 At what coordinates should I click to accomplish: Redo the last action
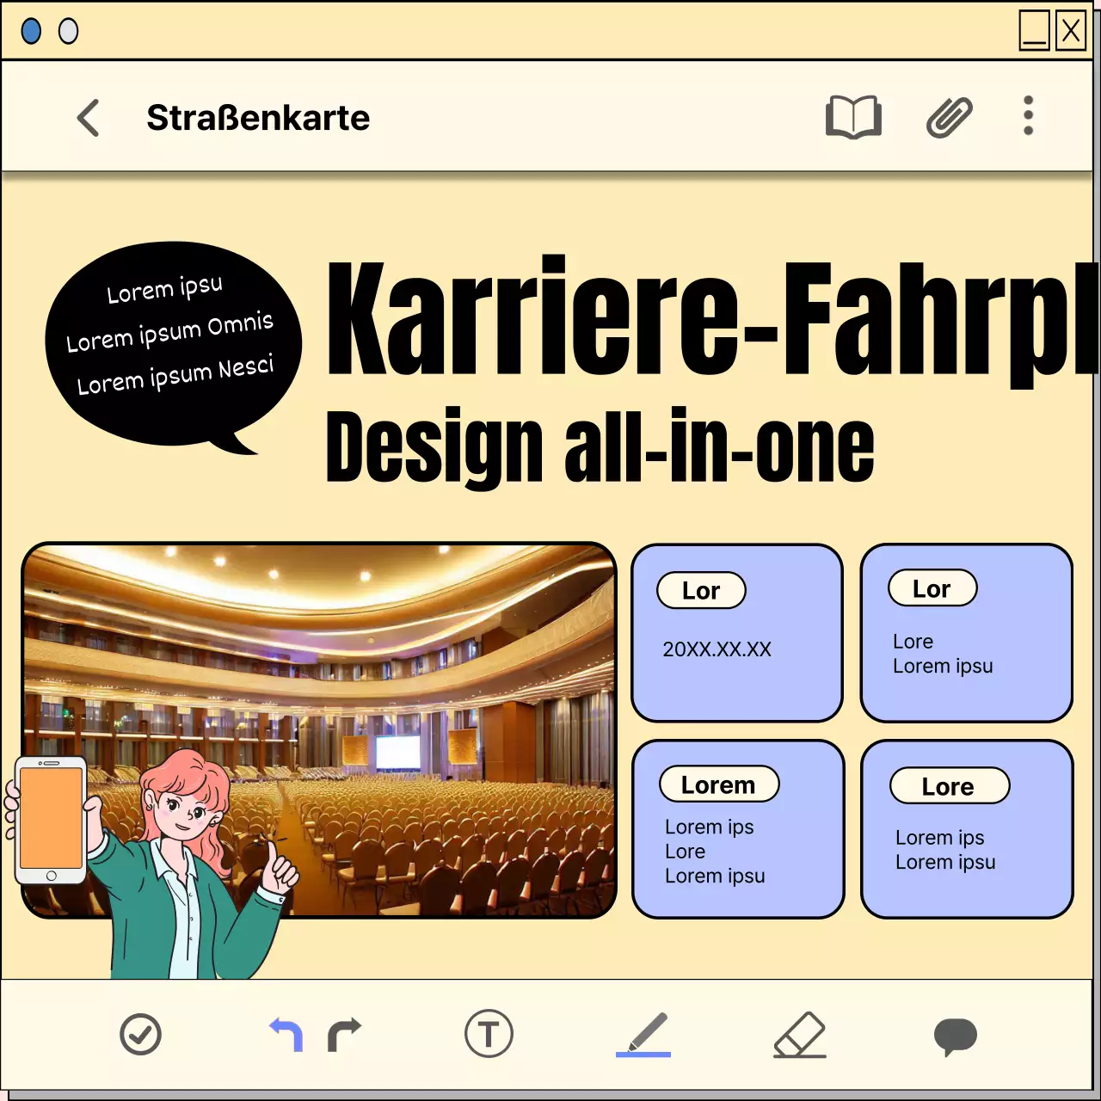pos(342,1034)
